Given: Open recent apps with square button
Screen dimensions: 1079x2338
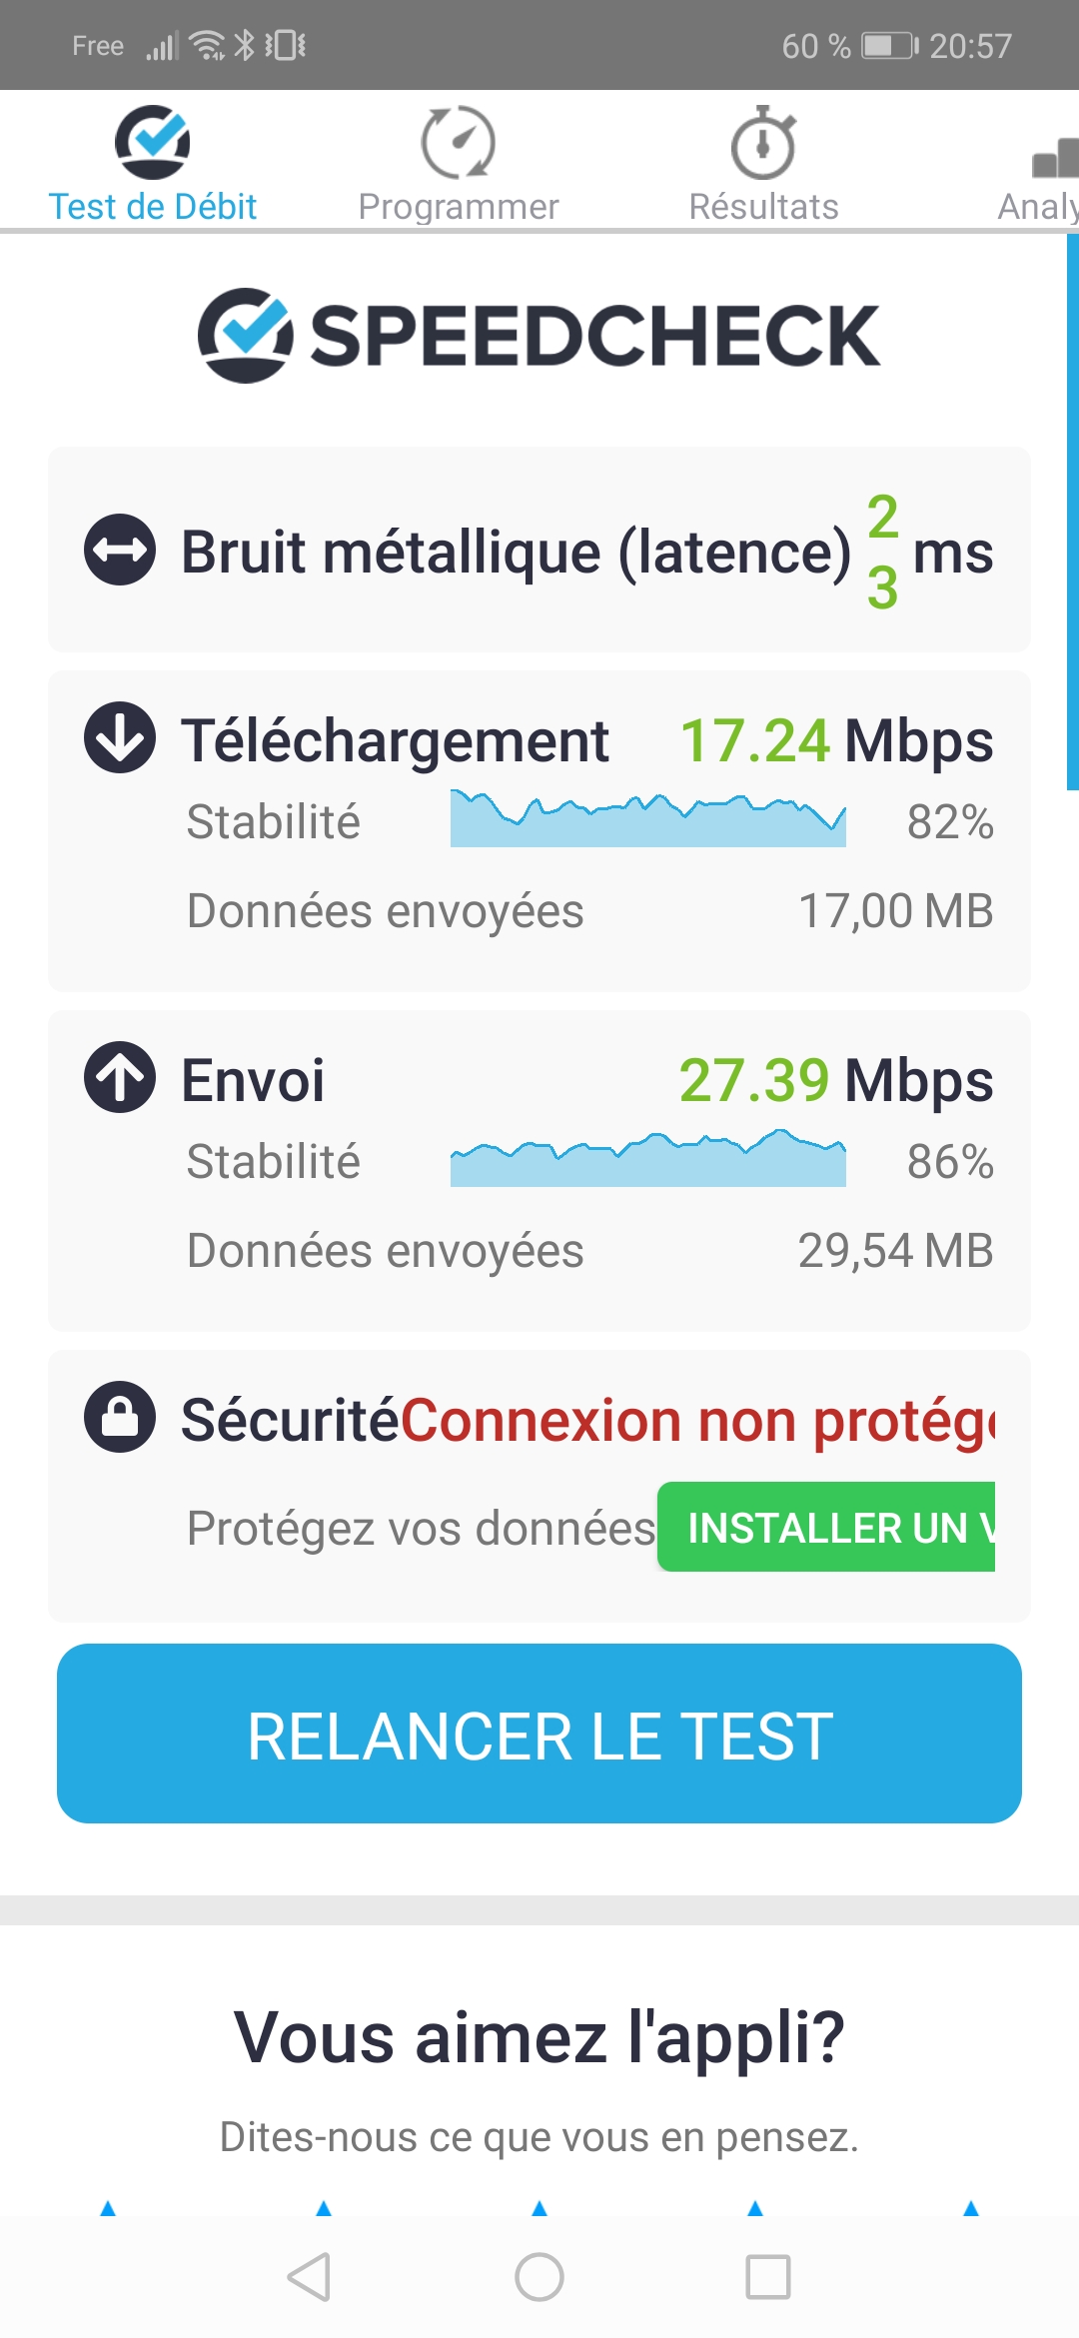Looking at the screenshot, I should click(768, 2277).
